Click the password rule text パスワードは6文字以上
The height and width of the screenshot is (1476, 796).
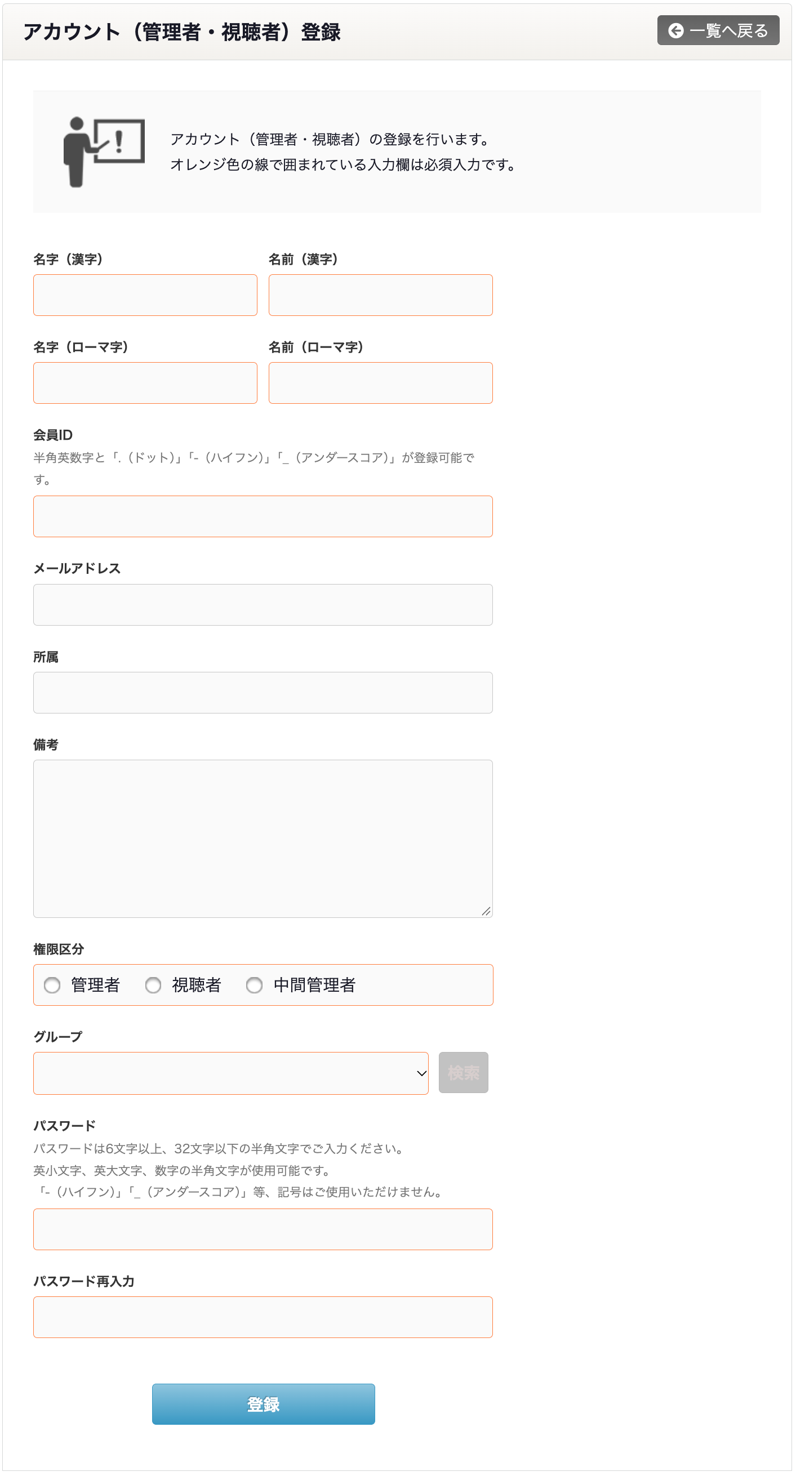pyautogui.click(x=220, y=1149)
